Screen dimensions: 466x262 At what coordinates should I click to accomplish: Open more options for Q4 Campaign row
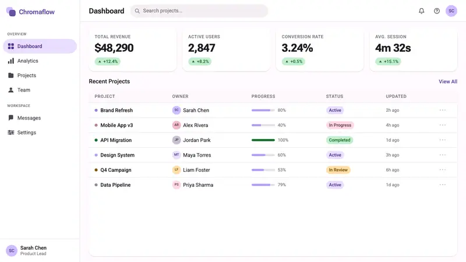click(443, 170)
